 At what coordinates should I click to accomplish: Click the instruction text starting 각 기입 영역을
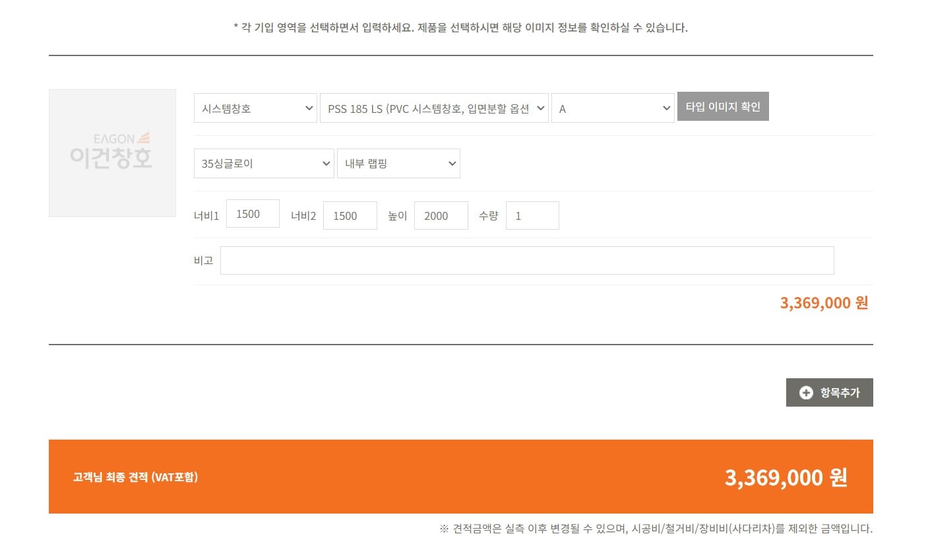pos(461,28)
